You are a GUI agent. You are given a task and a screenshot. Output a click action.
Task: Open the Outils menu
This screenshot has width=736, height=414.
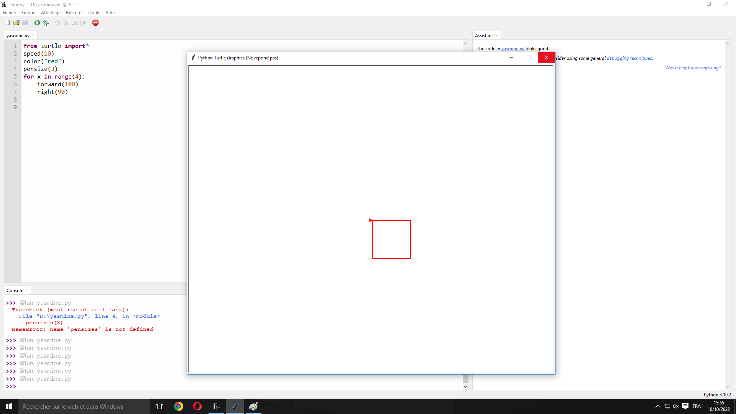point(94,13)
